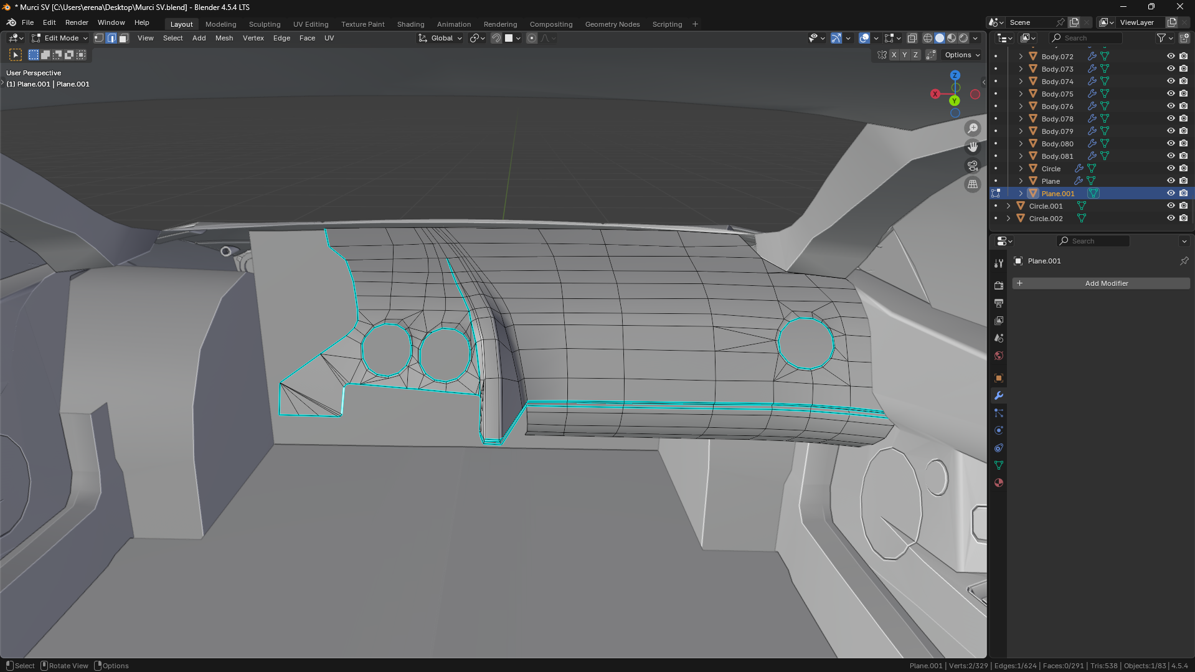Viewport: 1195px width, 672px height.
Task: Toggle X-ray display in viewport header
Action: [x=912, y=38]
